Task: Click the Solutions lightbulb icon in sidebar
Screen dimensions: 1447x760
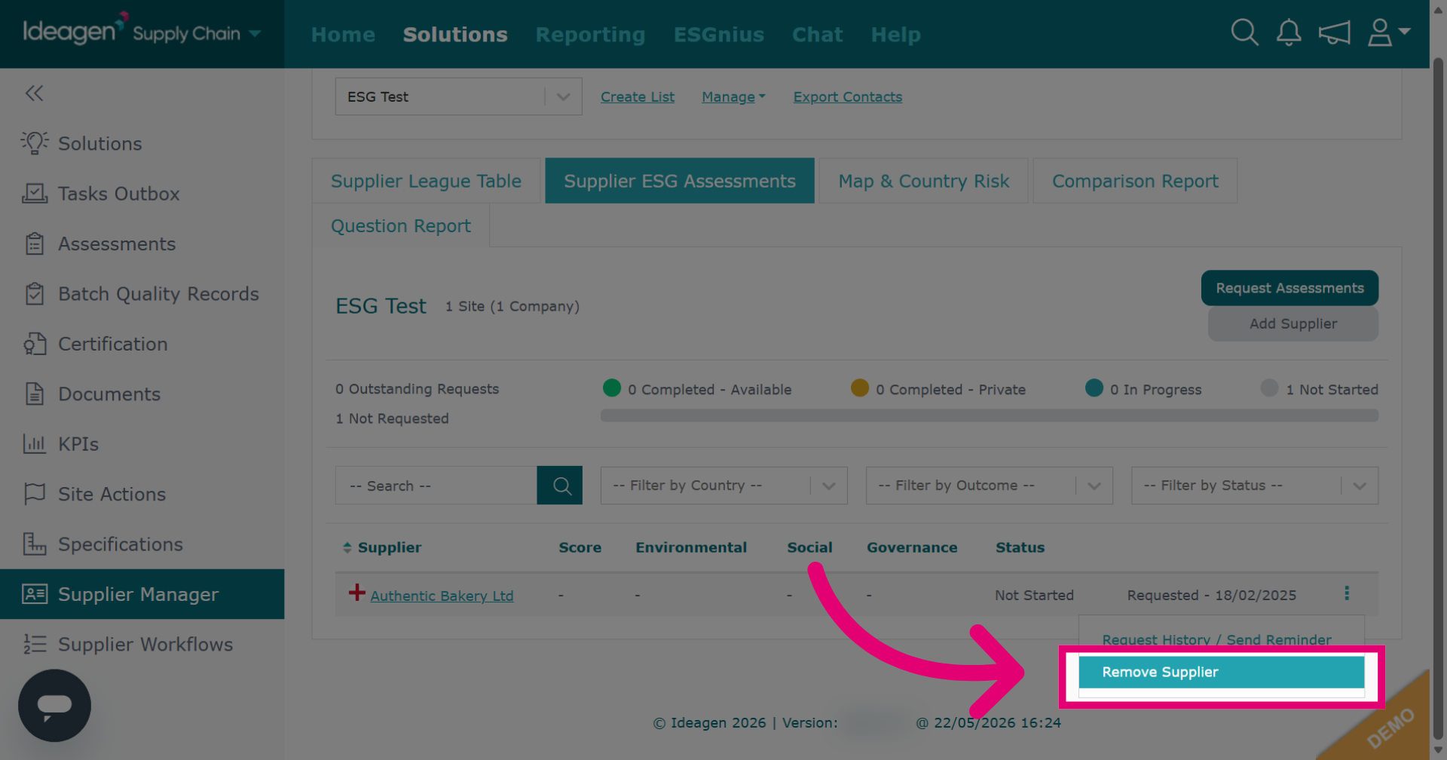Action: point(35,142)
